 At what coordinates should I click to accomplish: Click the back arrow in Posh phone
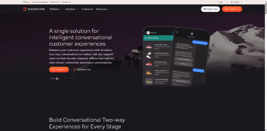[145, 33]
